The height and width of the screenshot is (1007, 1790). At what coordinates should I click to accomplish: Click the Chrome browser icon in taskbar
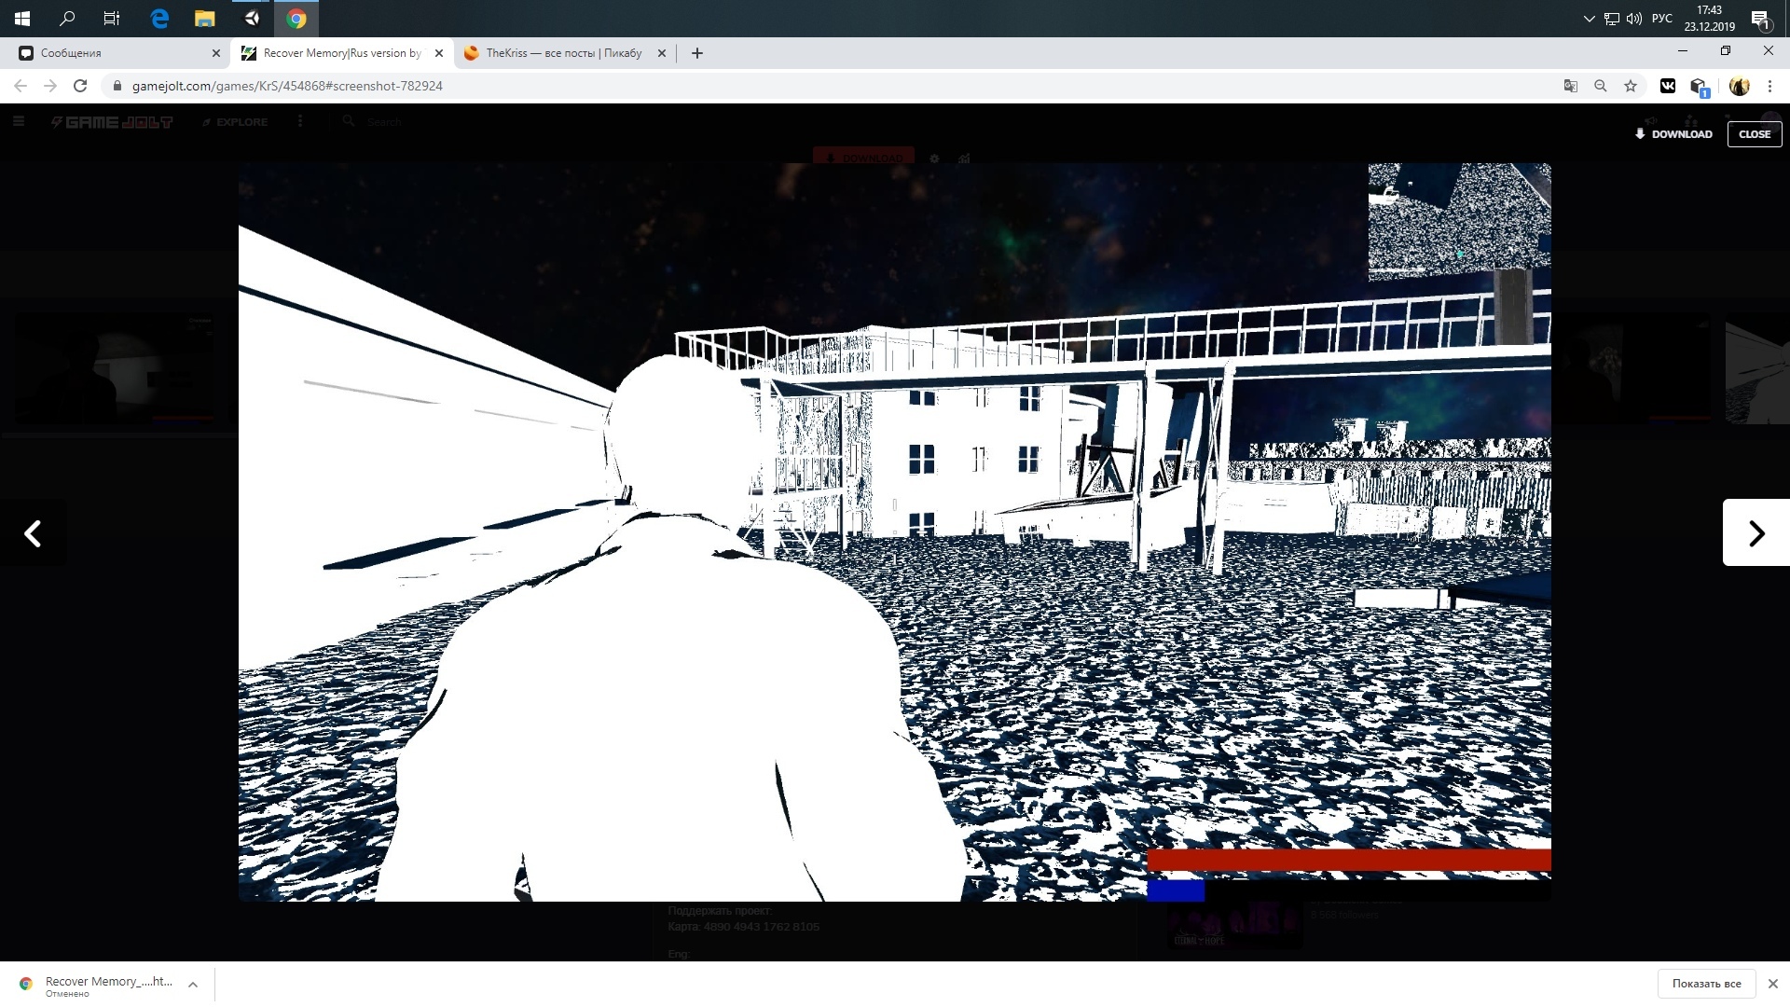[296, 17]
